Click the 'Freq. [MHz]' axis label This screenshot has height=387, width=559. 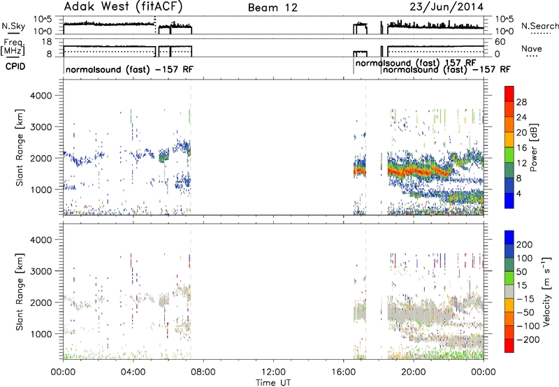point(13,48)
